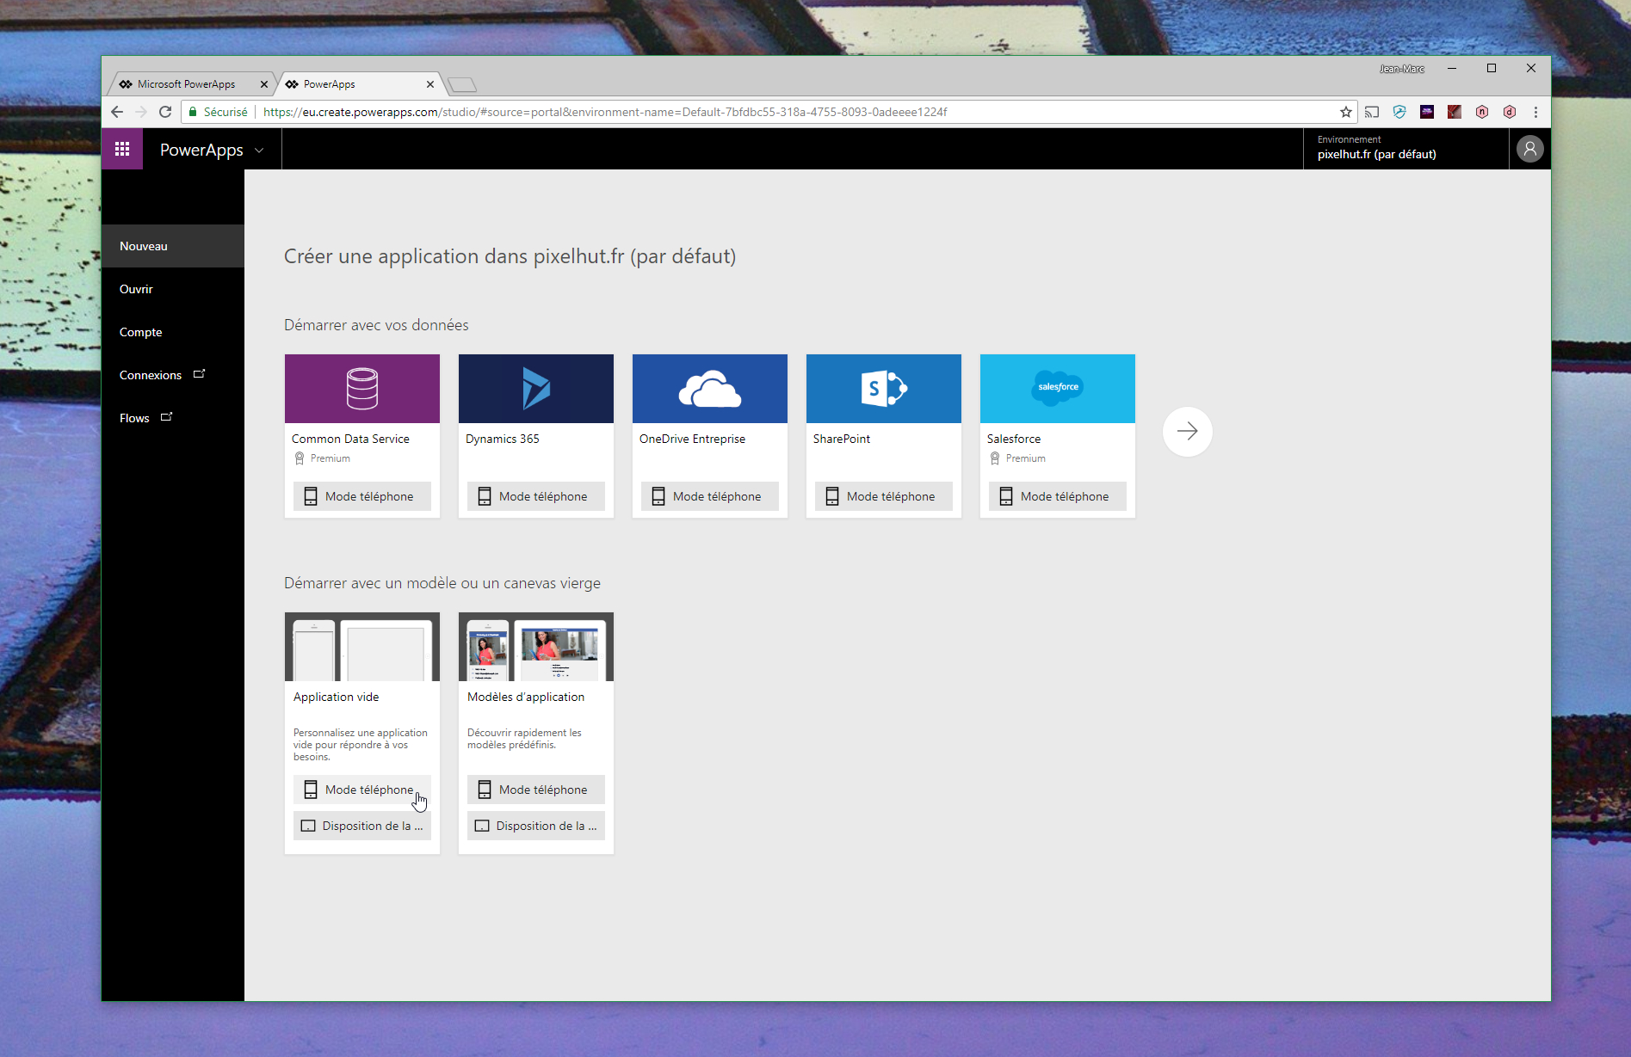Open the Chrome three-dot menu
Viewport: 1631px width, 1057px height.
click(x=1535, y=112)
